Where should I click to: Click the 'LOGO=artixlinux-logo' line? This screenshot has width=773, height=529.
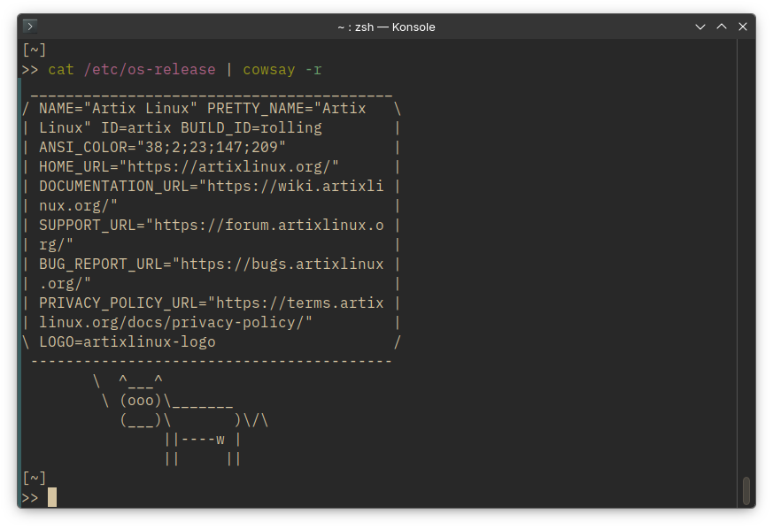128,341
